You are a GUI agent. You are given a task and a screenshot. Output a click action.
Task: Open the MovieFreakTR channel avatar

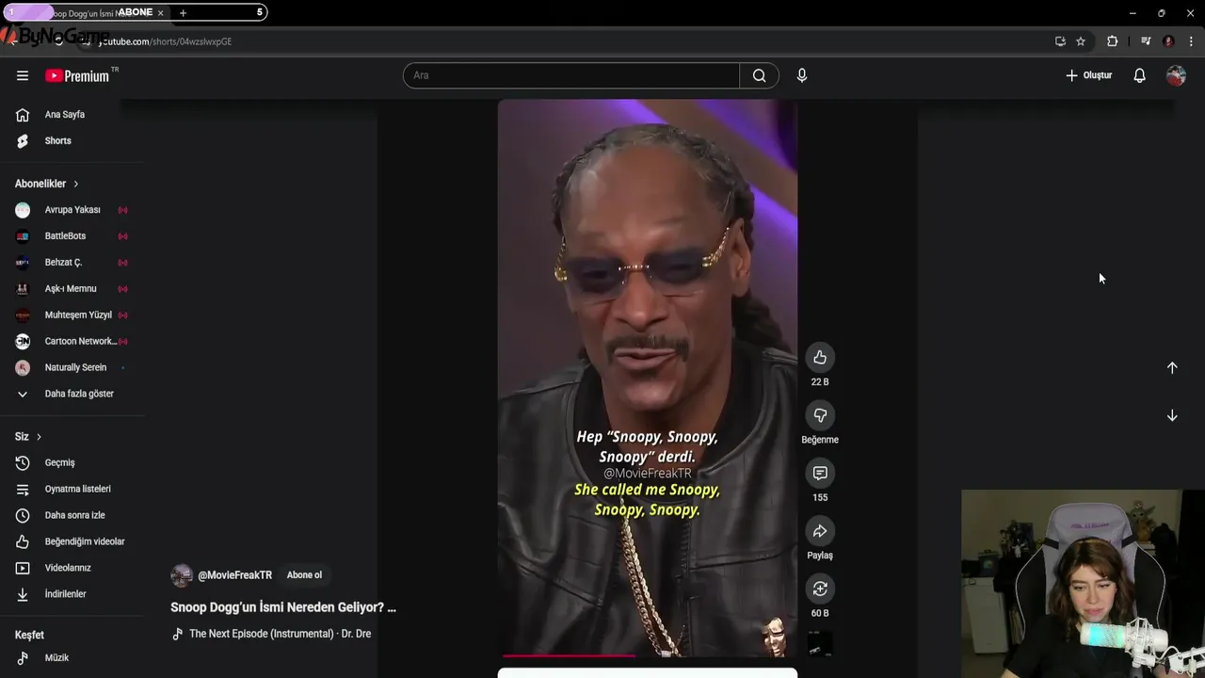pos(182,575)
